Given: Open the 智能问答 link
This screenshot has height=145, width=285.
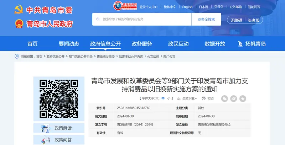Looking at the screenshot, I should pos(254,7).
